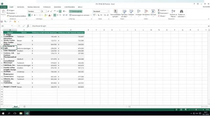Click the Kopiëren (copy) icon
Image resolution: width=210 pixels, height=118 pixels.
coord(8,13)
